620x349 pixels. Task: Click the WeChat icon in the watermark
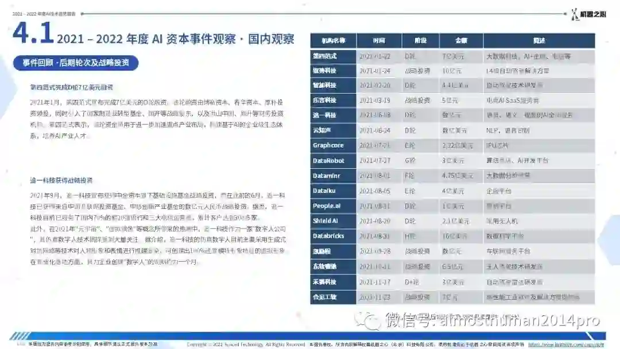click(x=367, y=320)
